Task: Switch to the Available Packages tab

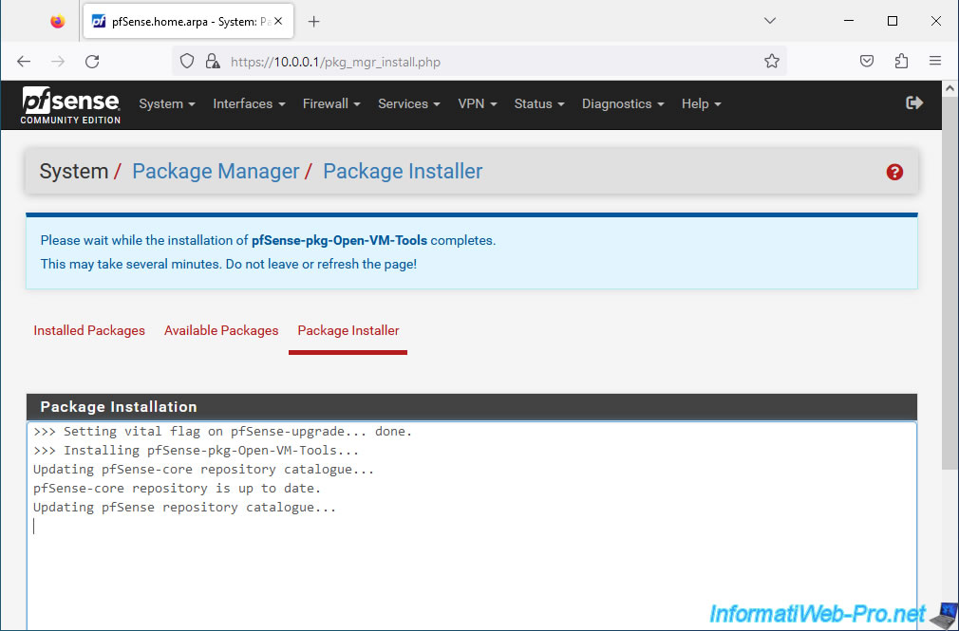Action: point(221,331)
